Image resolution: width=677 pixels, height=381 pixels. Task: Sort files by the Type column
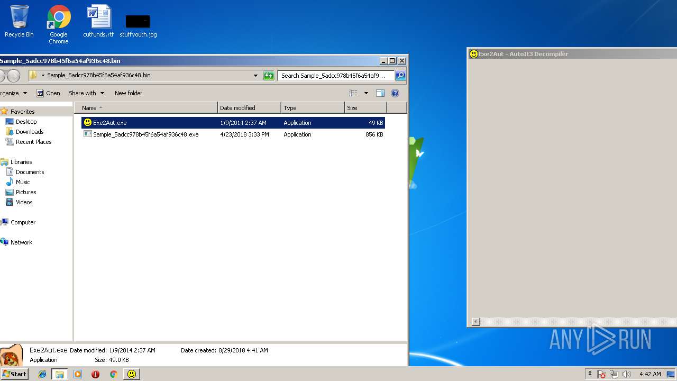313,108
